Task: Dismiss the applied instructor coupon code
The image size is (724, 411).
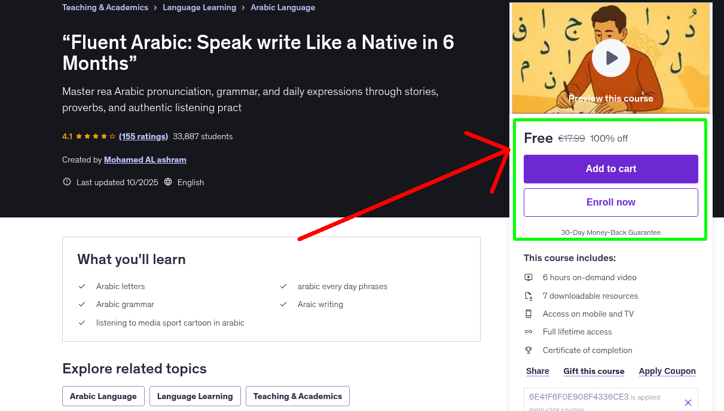Action: (688, 402)
